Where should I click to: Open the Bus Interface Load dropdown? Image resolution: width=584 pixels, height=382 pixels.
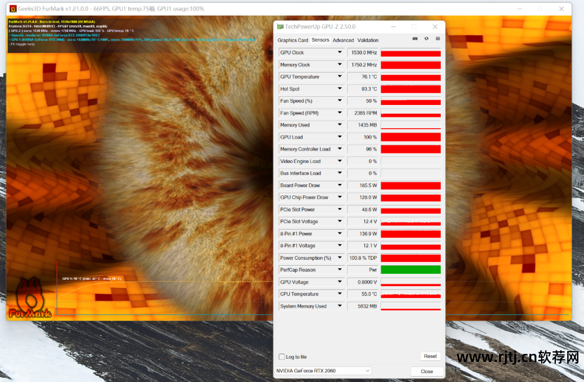coord(340,173)
